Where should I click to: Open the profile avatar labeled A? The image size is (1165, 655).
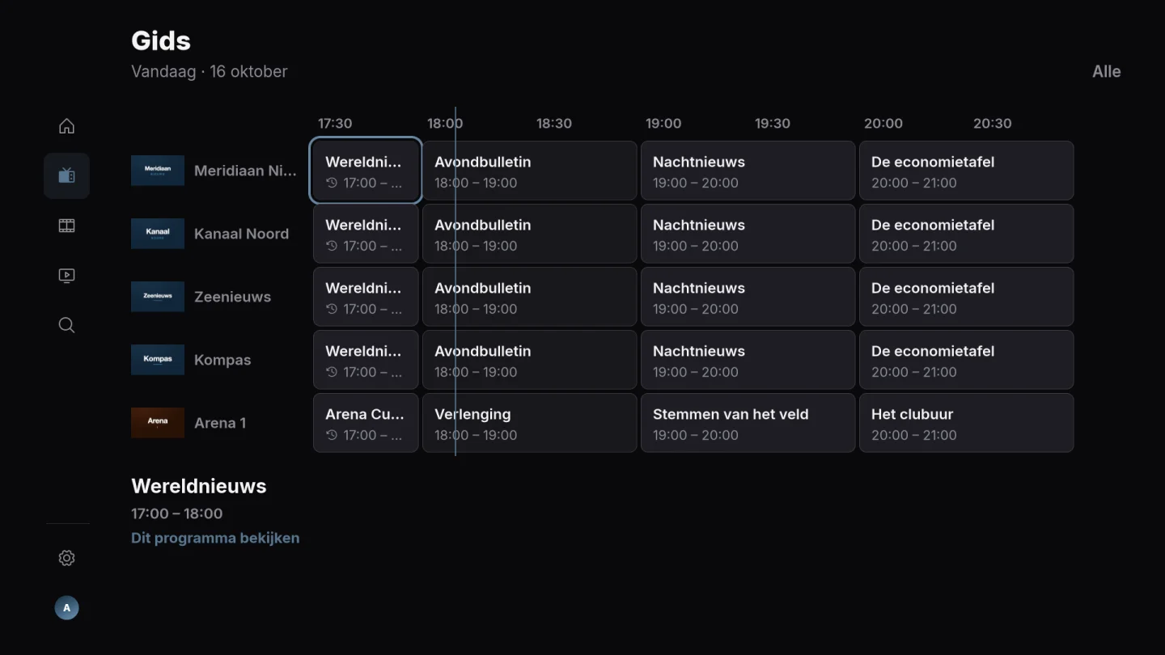(x=66, y=608)
